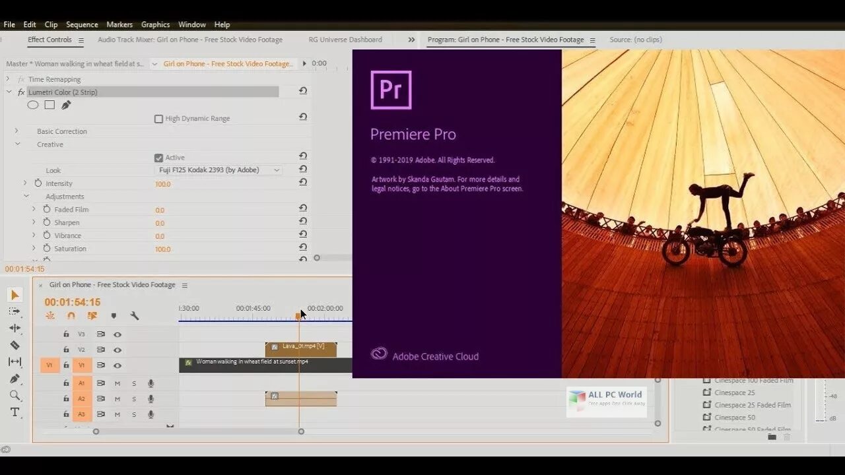Select the Selection tool in timeline toolbar
Viewport: 845px width, 475px height.
(x=15, y=294)
